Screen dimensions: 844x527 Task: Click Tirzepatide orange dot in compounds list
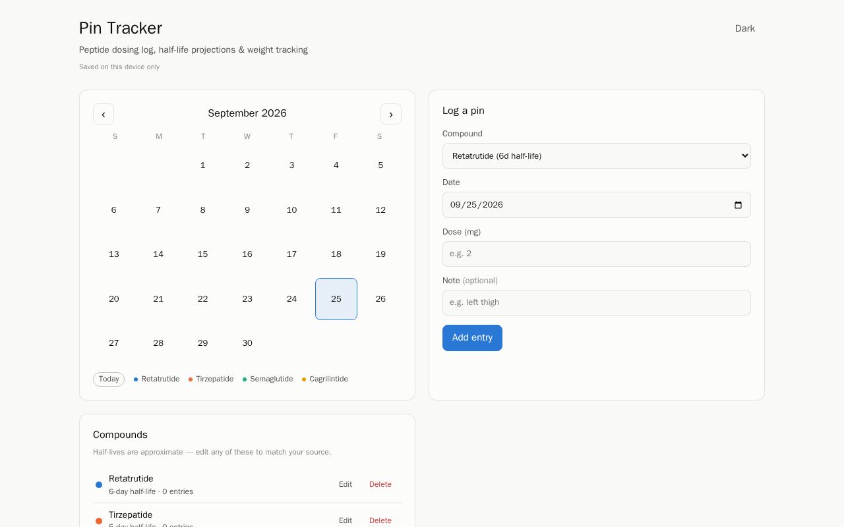click(99, 521)
